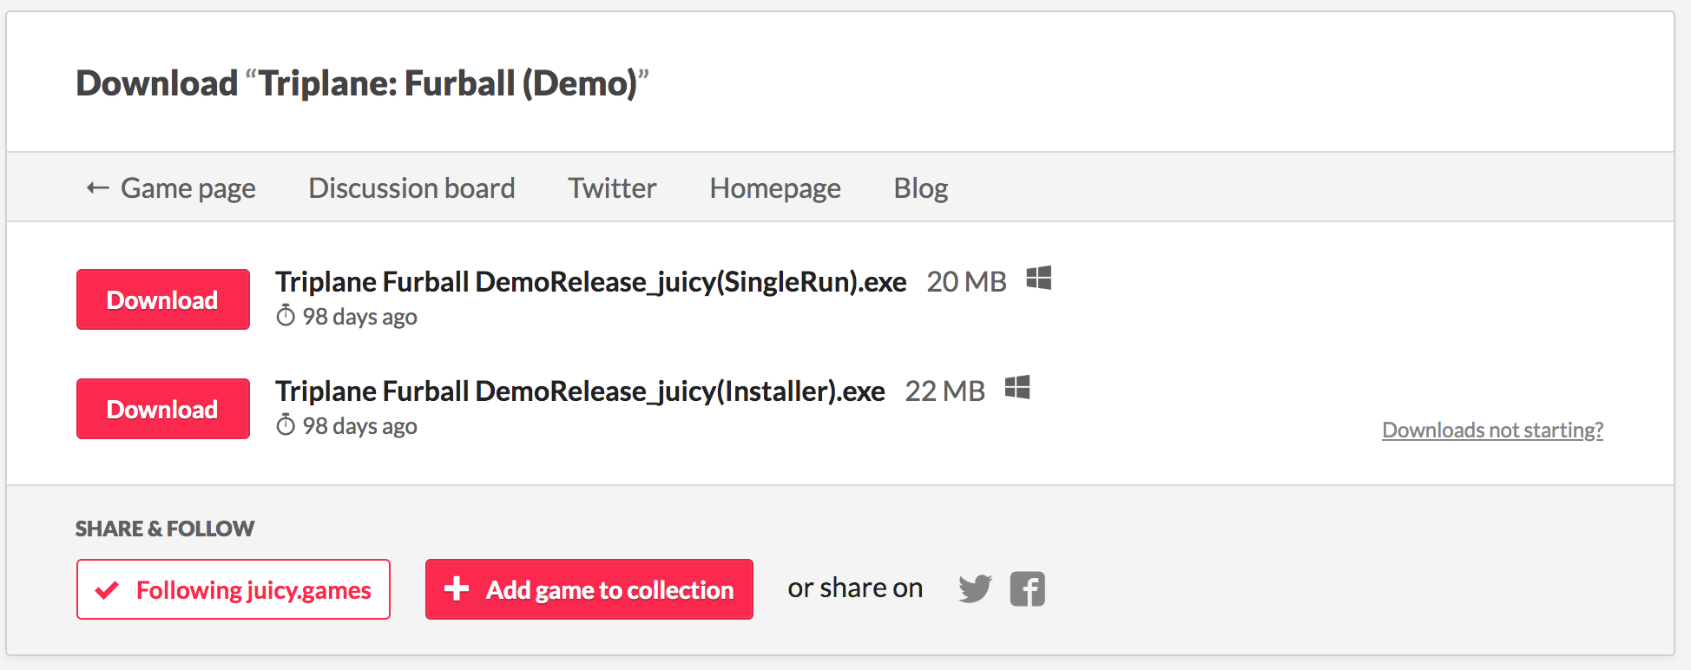Go to the Homepage link
The height and width of the screenshot is (670, 1691).
775,188
